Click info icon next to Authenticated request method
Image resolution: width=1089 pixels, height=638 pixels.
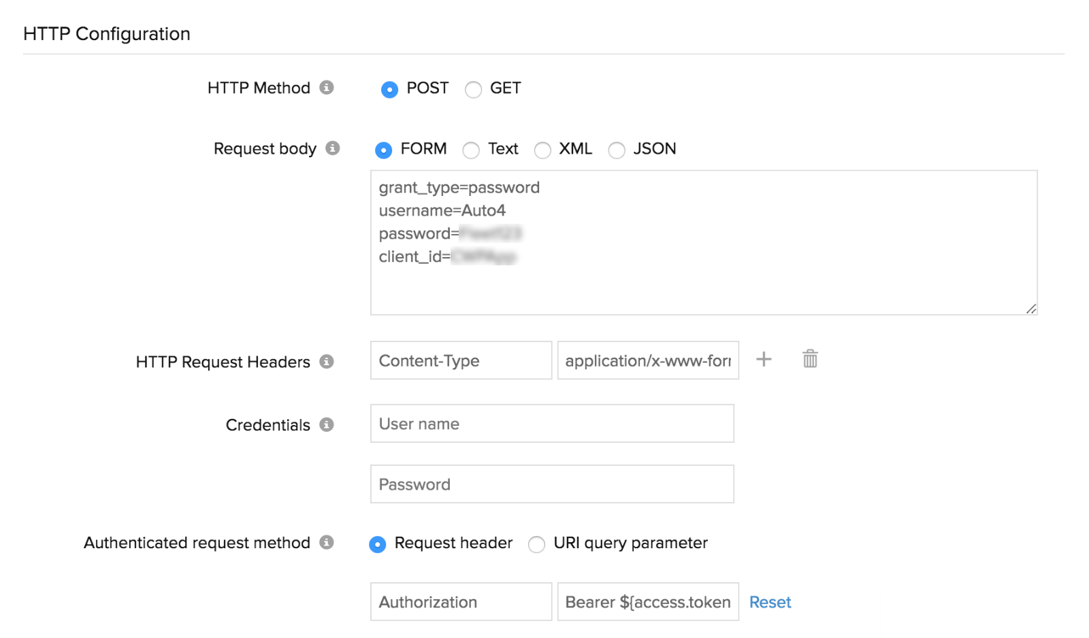click(327, 542)
